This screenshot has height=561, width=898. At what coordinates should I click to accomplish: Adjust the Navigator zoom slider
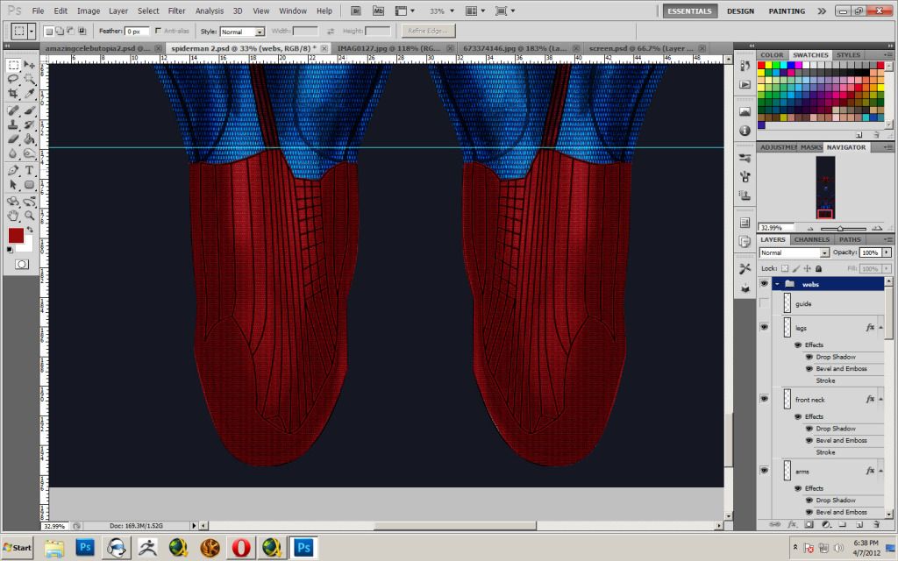(x=840, y=229)
